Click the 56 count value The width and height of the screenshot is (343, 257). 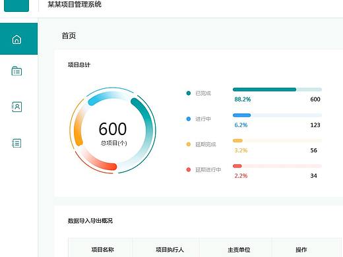[x=314, y=150]
